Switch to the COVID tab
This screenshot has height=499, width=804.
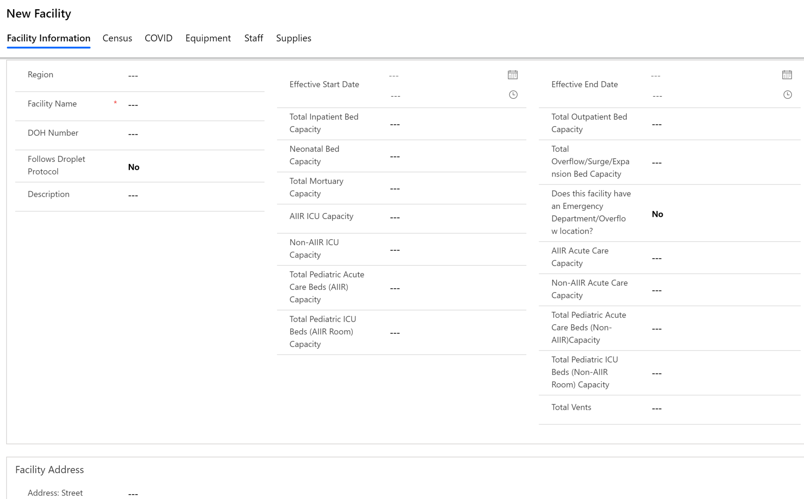pyautogui.click(x=158, y=38)
